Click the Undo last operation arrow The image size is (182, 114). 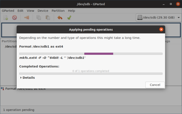click(x=60, y=18)
